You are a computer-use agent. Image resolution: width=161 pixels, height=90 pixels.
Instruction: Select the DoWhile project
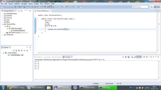9,16
